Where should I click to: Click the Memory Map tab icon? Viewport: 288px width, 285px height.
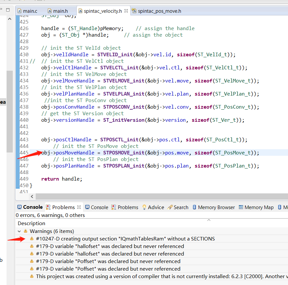(241, 207)
